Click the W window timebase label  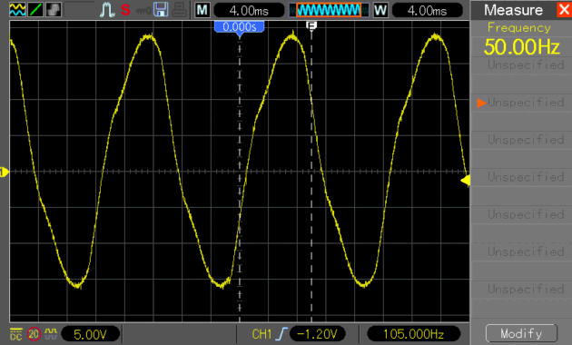click(x=380, y=10)
